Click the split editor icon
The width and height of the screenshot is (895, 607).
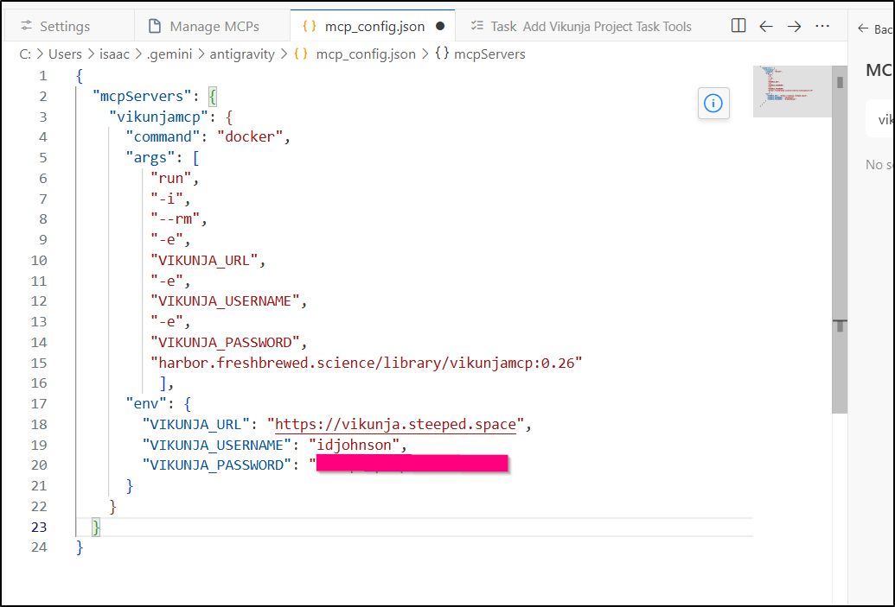click(738, 26)
